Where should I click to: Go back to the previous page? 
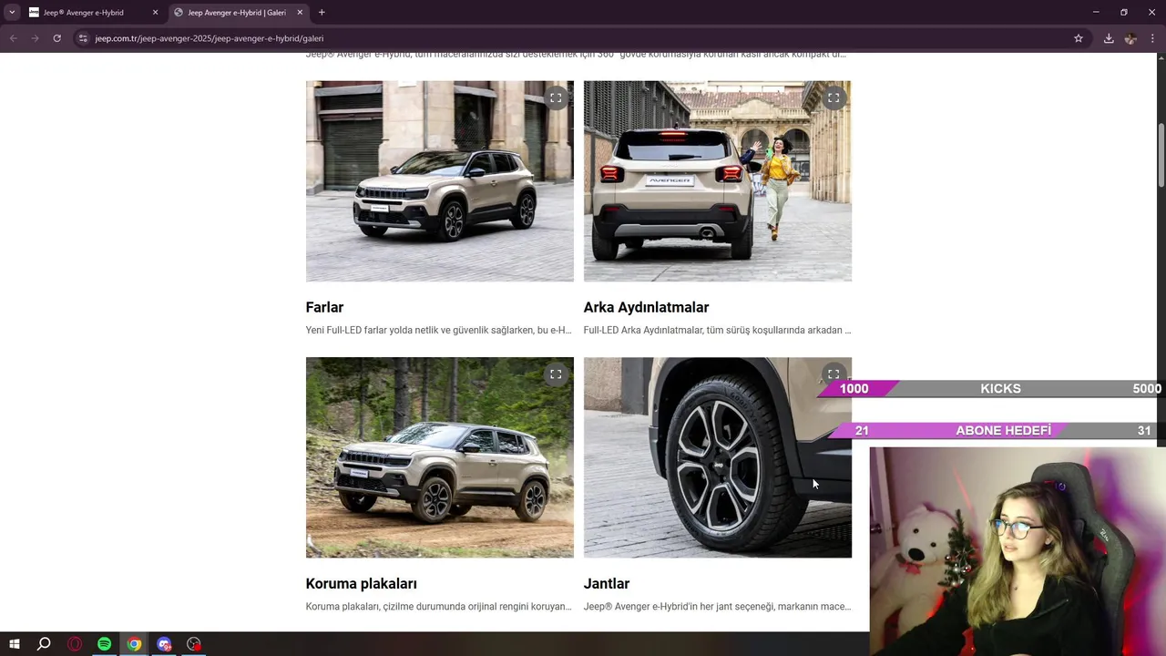tap(13, 38)
